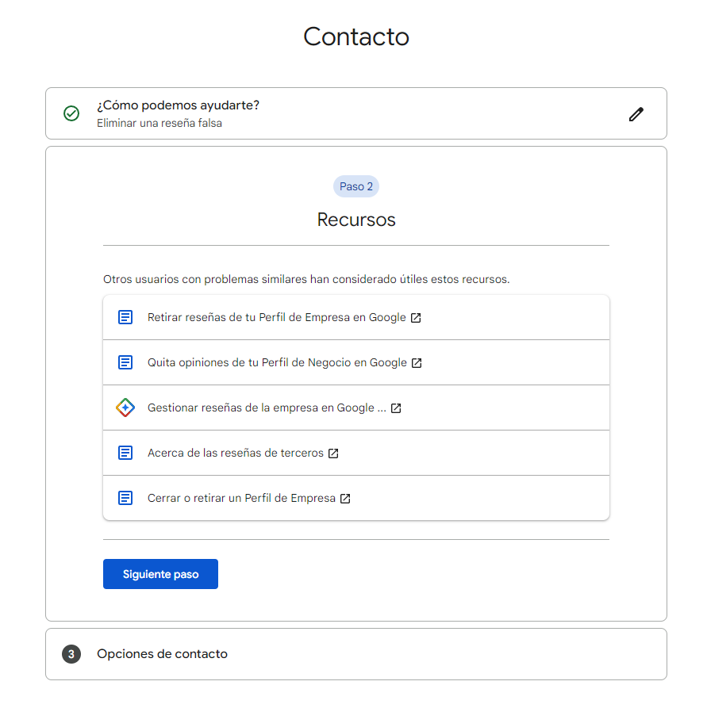Click the colorful Gemini-style diamond icon

pyautogui.click(x=125, y=408)
